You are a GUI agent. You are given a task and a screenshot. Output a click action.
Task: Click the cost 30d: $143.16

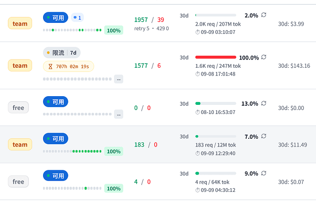294,65
